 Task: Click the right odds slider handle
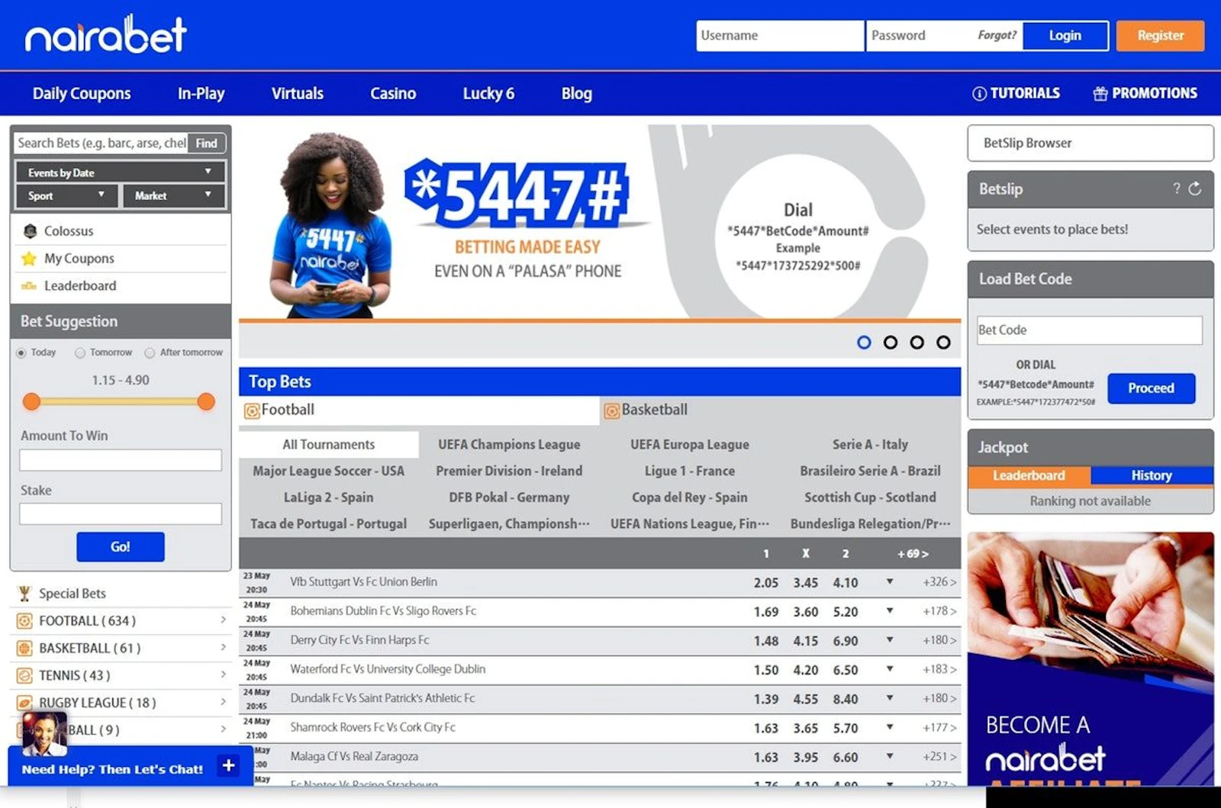[x=206, y=401]
